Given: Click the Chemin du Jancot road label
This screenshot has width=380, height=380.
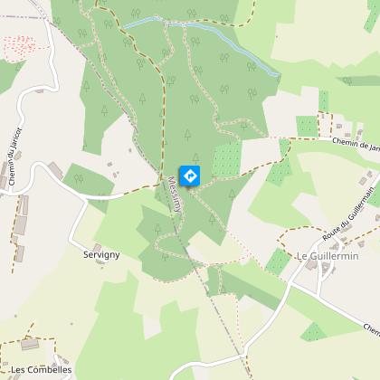Looking at the screenshot, I should click(x=15, y=157).
